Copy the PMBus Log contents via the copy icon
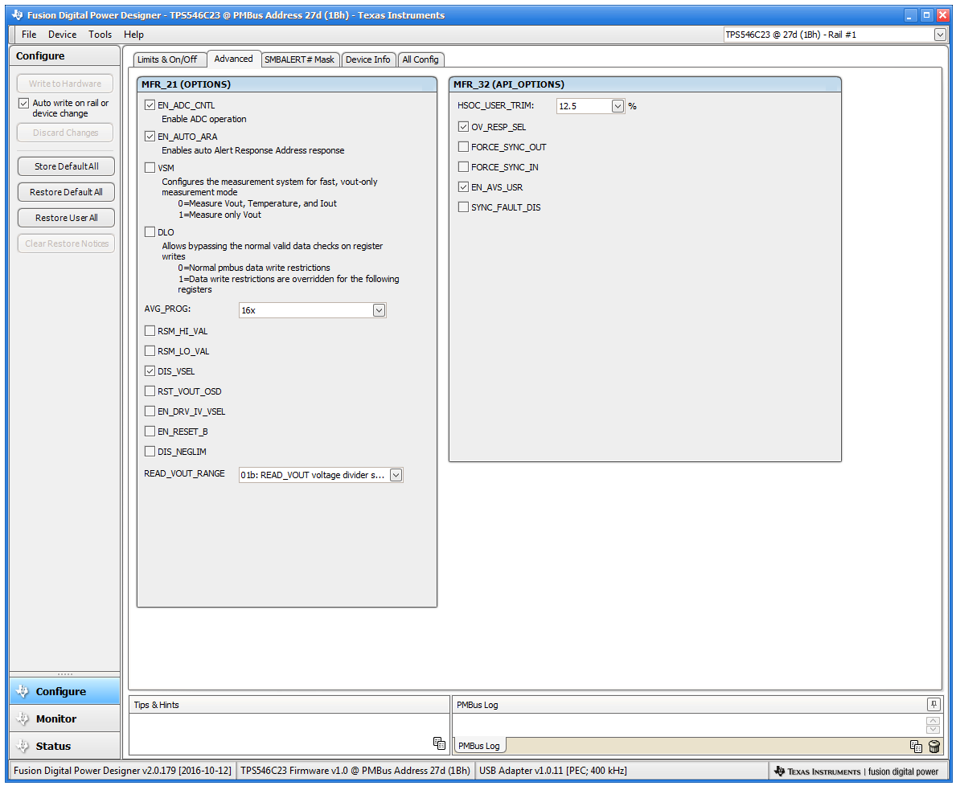956x790 pixels. (916, 746)
